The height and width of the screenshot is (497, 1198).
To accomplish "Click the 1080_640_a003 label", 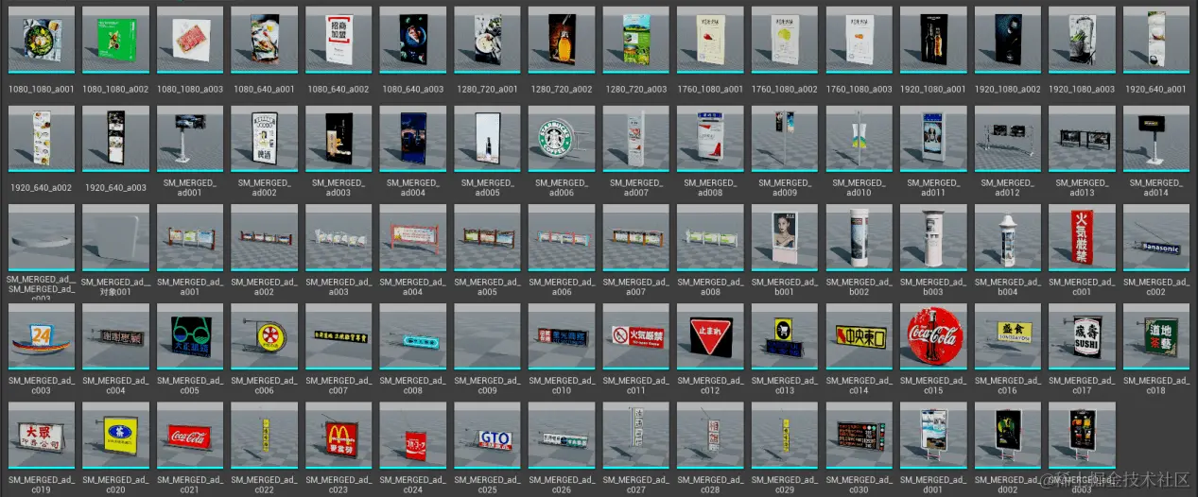I will (x=413, y=89).
